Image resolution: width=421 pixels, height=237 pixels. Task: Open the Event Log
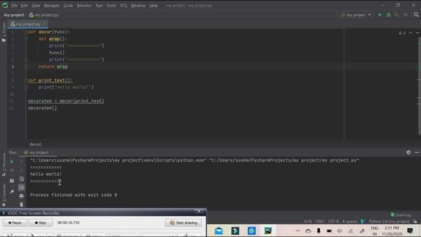pyautogui.click(x=401, y=215)
